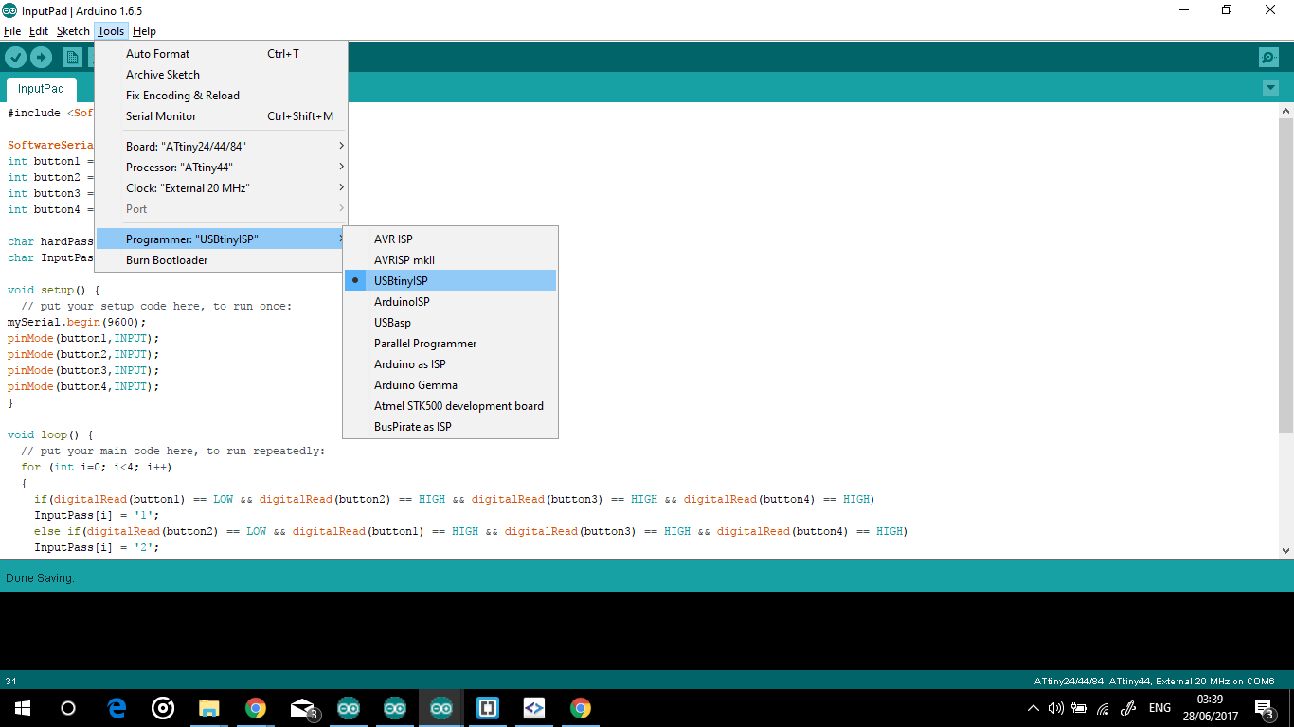Viewport: 1294px width, 727px height.
Task: Click the line mySerial.begin(9600) in editor
Action: point(77,322)
